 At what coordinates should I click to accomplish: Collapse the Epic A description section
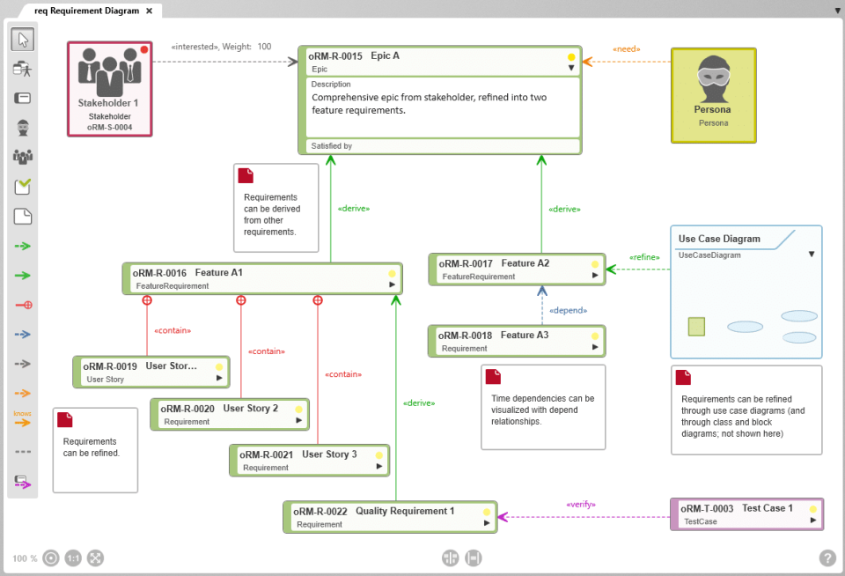pos(570,67)
